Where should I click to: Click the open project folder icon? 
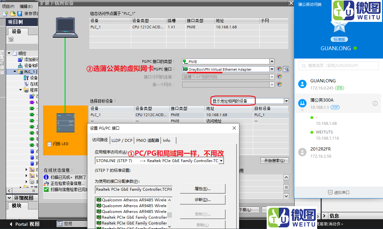[x=13, y=14]
